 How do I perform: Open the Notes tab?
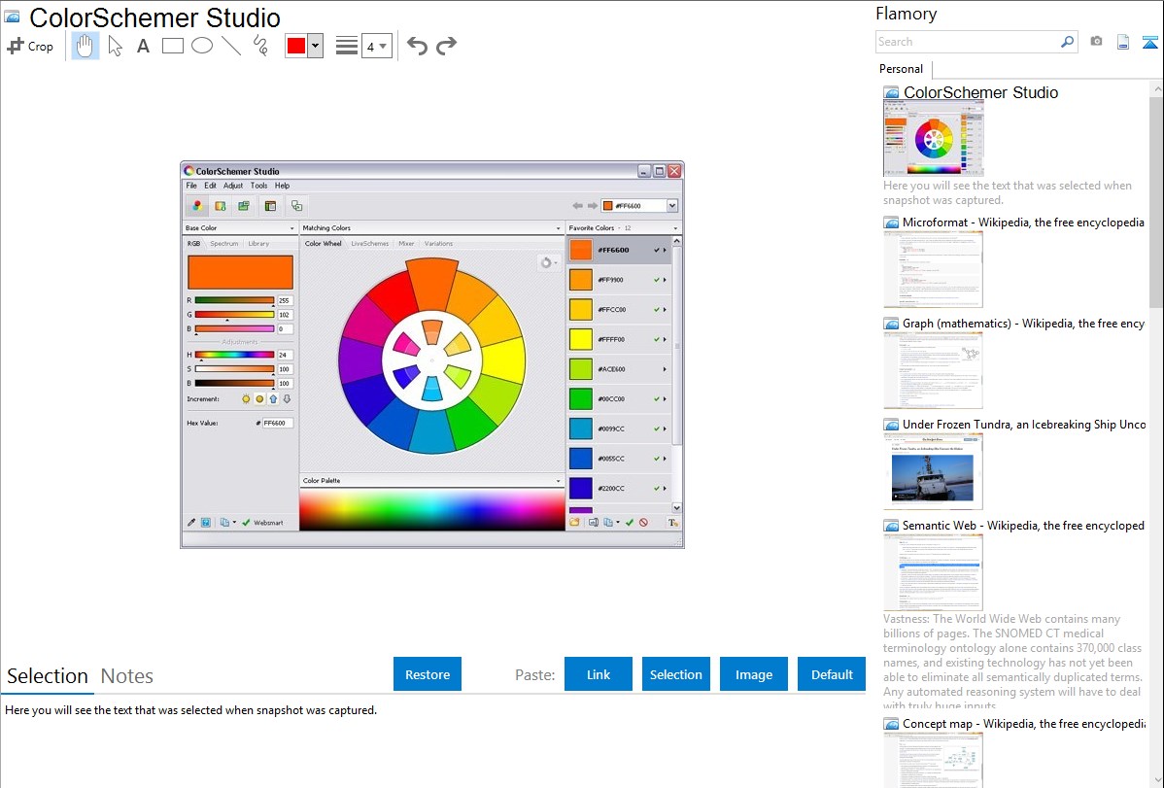127,676
